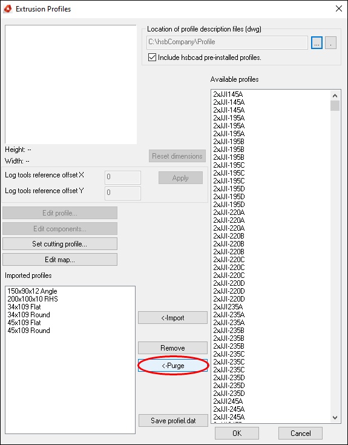348x445 pixels.
Task: Click the browse folder '...' button
Action: (x=317, y=42)
